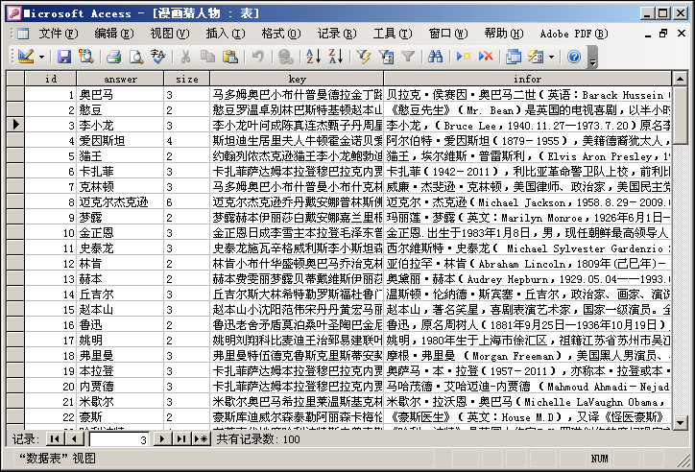695x472 pixels.
Task: Select the size column header
Action: pyautogui.click(x=186, y=79)
